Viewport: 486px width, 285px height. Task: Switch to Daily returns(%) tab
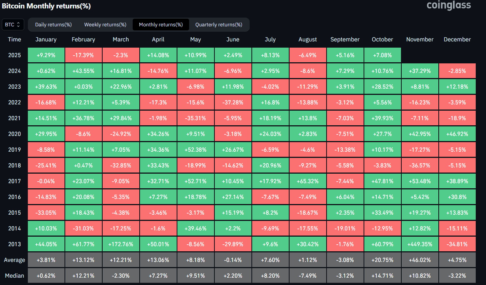point(54,25)
